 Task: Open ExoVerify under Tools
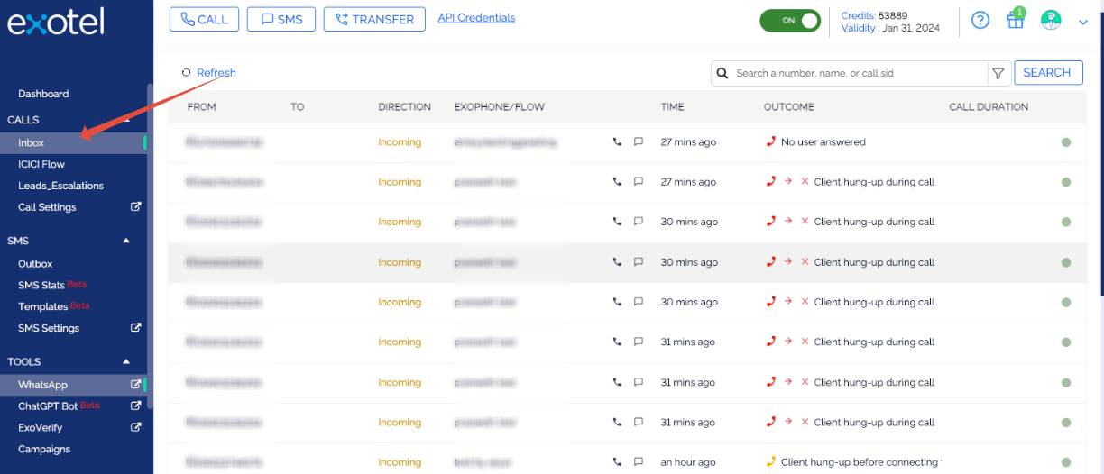click(x=41, y=427)
